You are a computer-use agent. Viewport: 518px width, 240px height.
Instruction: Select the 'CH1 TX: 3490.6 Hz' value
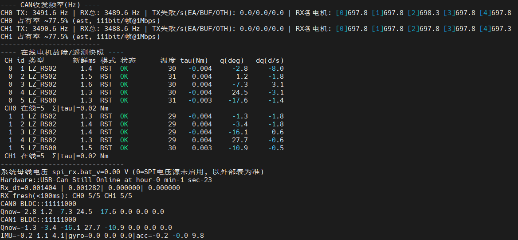click(34, 29)
